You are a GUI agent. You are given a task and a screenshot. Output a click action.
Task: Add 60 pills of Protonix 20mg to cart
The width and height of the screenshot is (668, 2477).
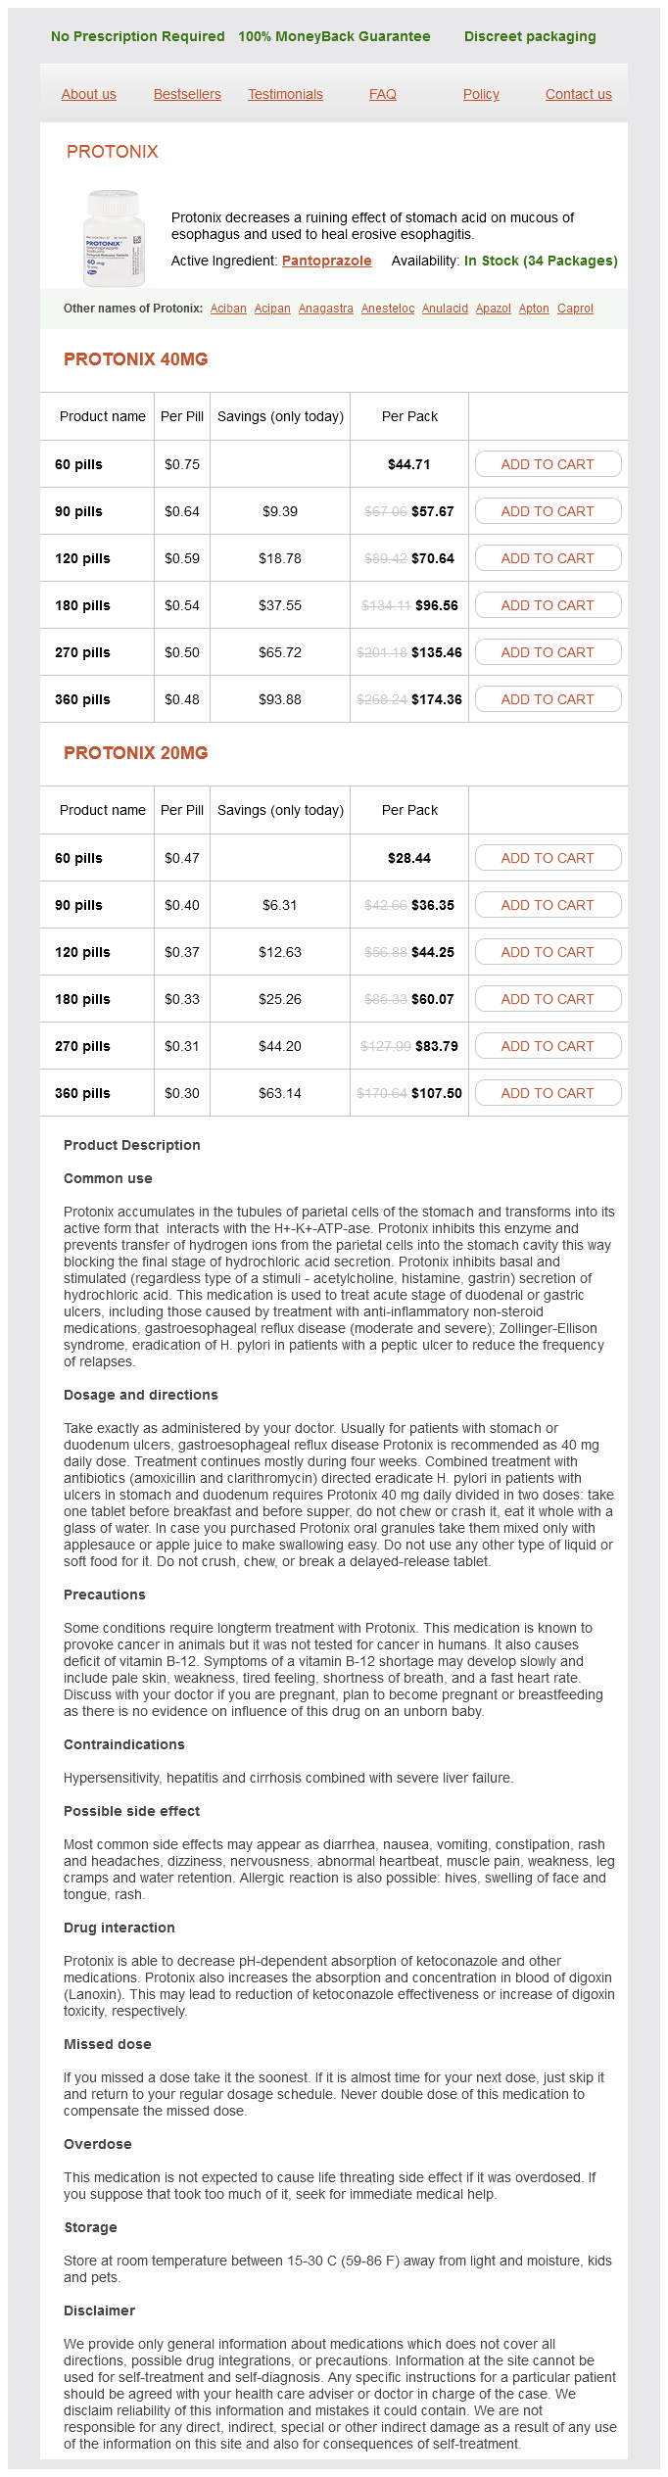[548, 858]
